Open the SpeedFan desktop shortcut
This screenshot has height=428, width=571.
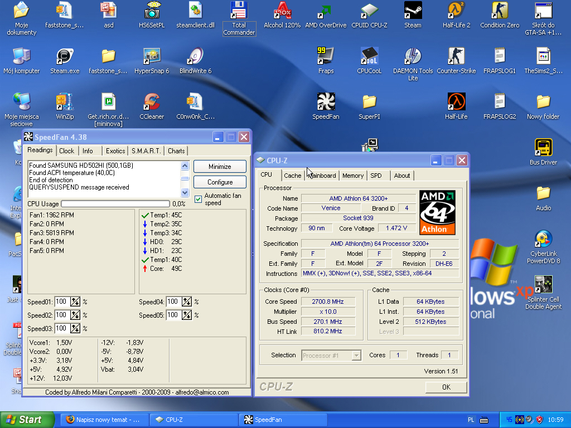pos(326,103)
